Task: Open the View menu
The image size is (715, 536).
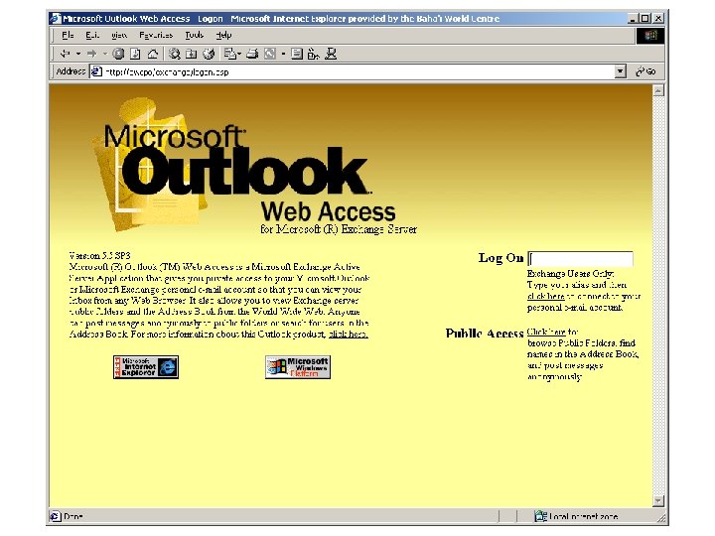Action: click(119, 35)
